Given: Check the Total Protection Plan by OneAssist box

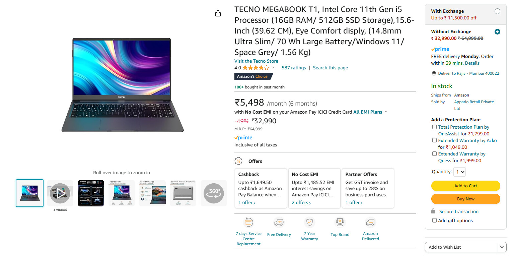Looking at the screenshot, I should [x=434, y=127].
